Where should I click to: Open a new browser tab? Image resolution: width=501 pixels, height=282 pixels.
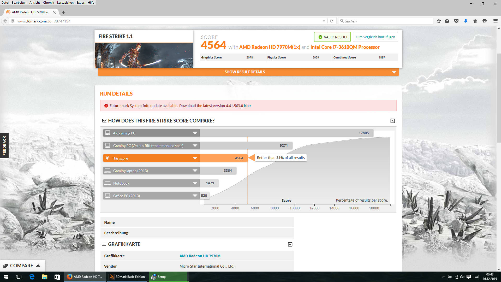[x=63, y=12]
